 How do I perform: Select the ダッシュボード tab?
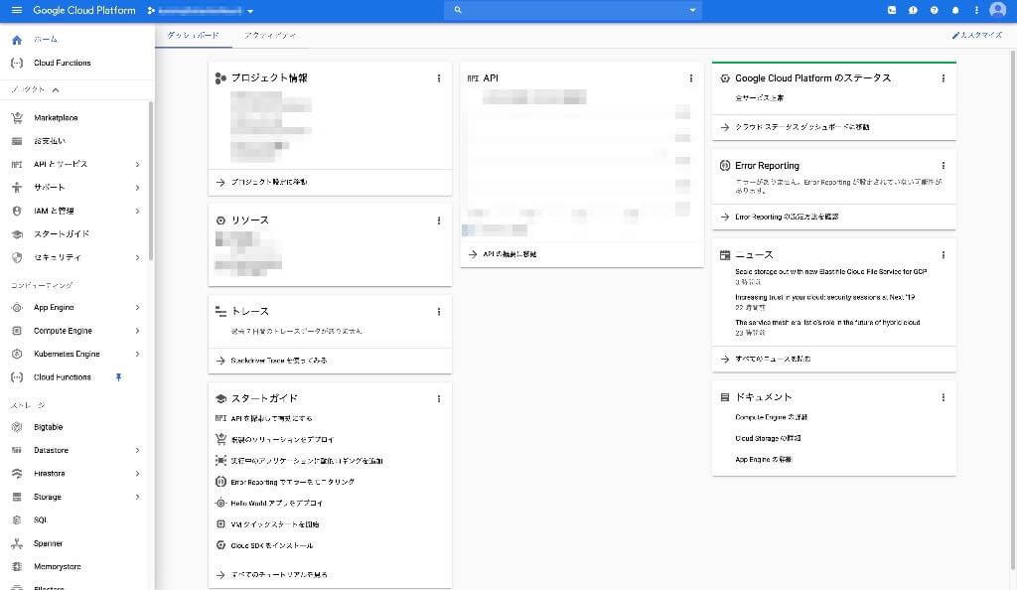(x=193, y=35)
